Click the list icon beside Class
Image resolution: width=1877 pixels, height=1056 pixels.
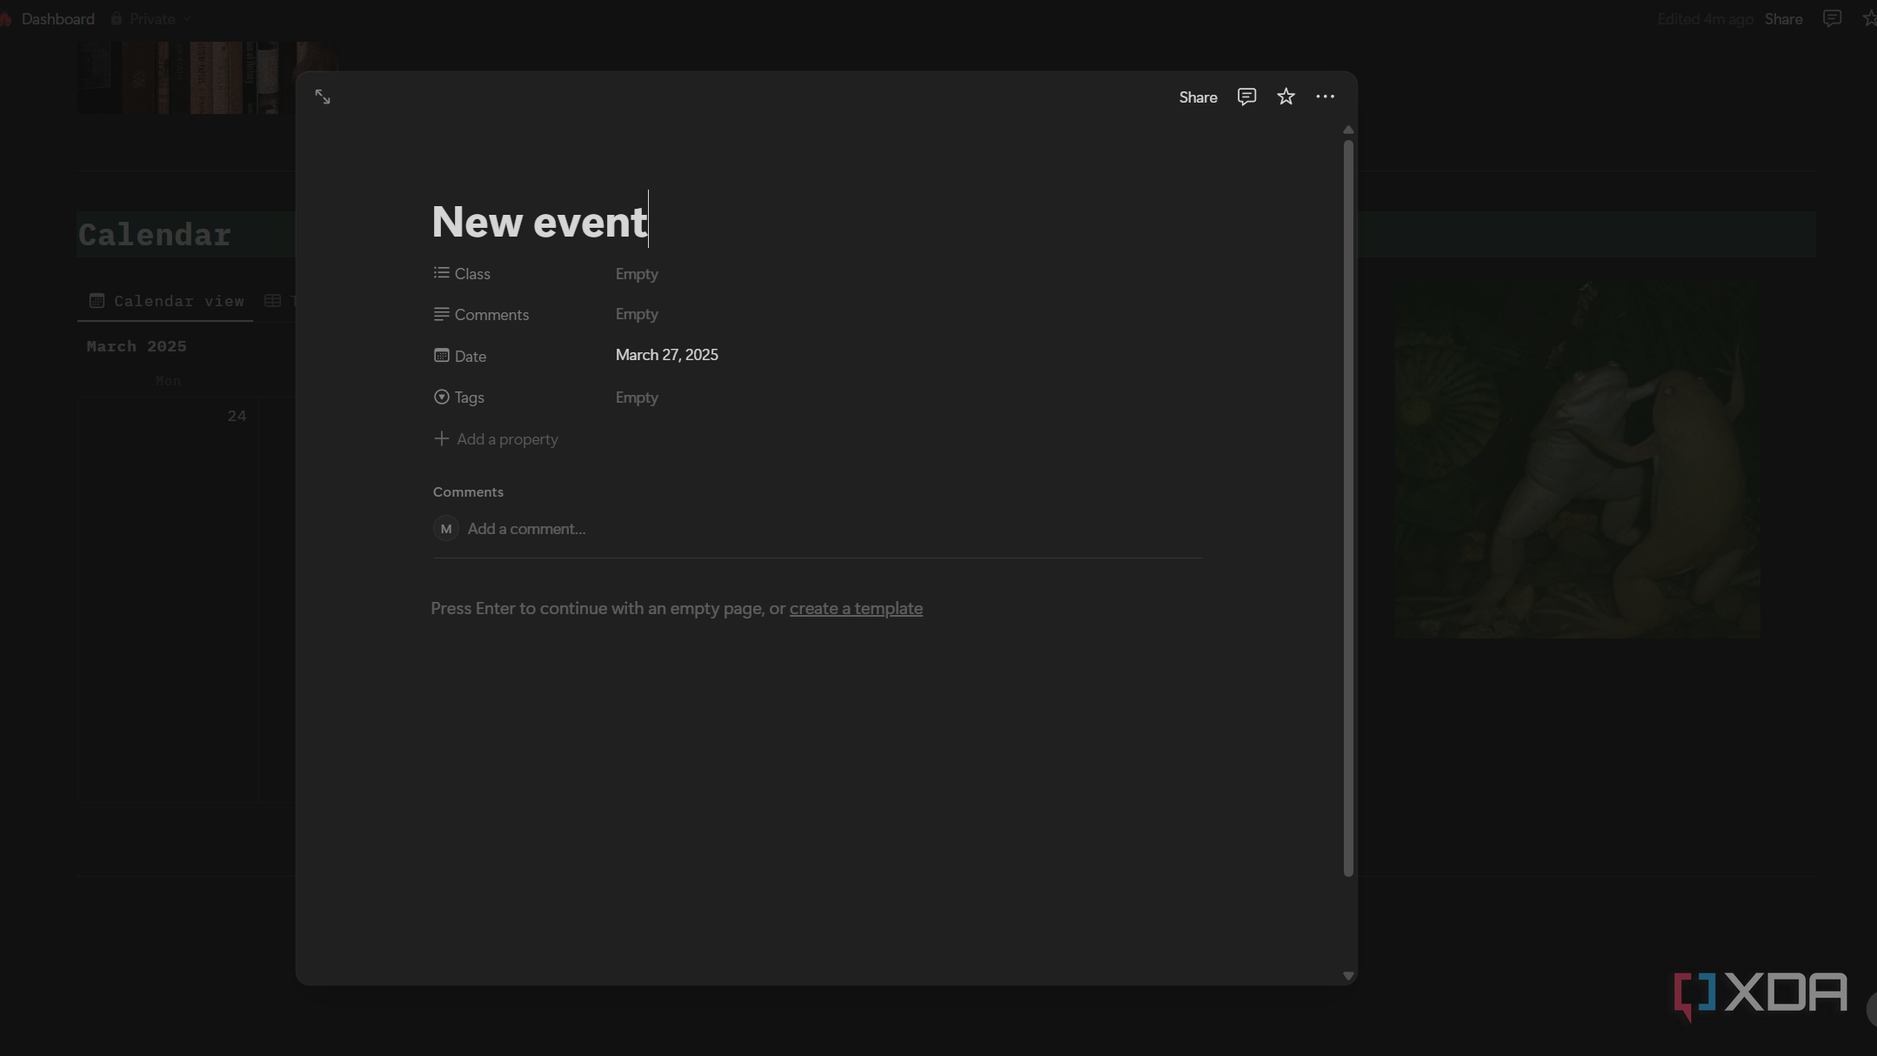point(441,273)
